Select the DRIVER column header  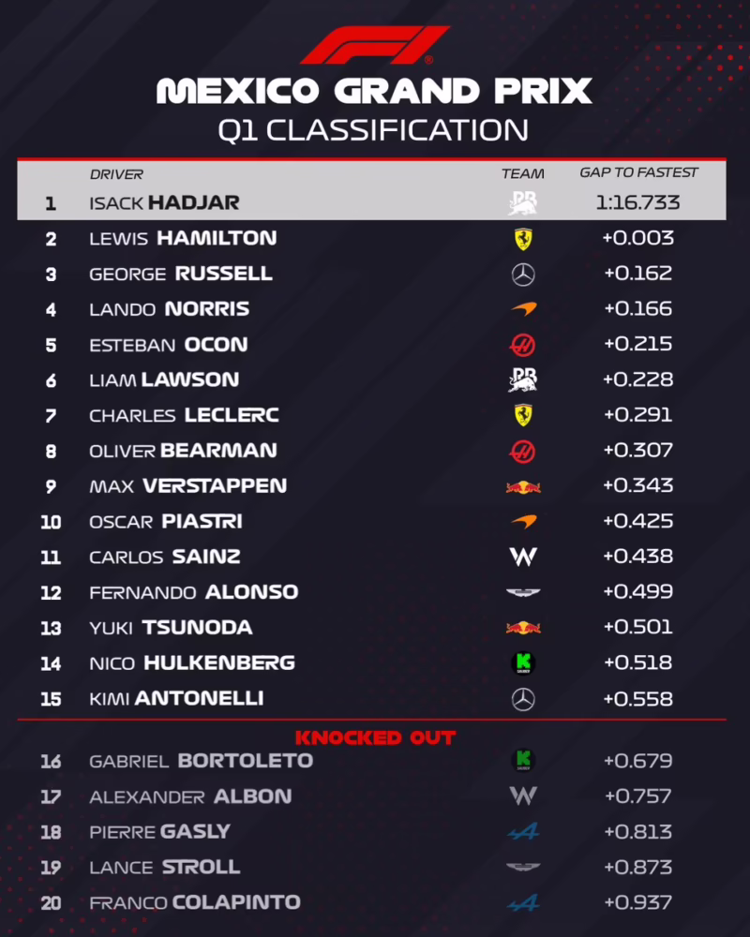point(116,174)
